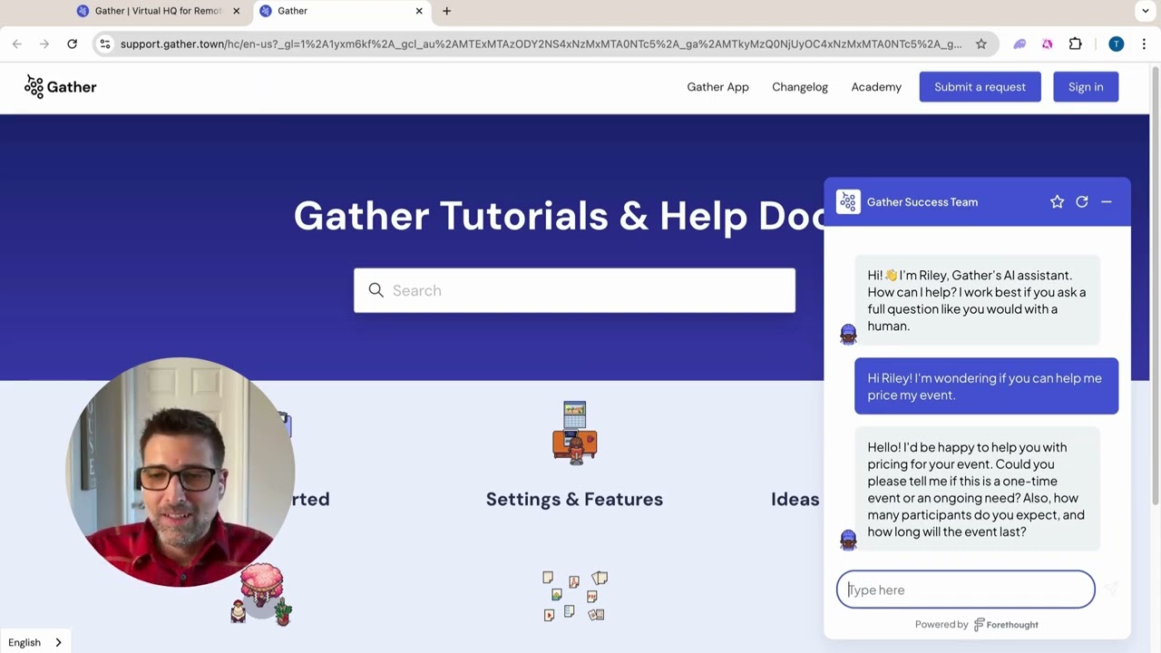Reload the page with the refresh icon
This screenshot has height=653, width=1161.
click(x=72, y=44)
